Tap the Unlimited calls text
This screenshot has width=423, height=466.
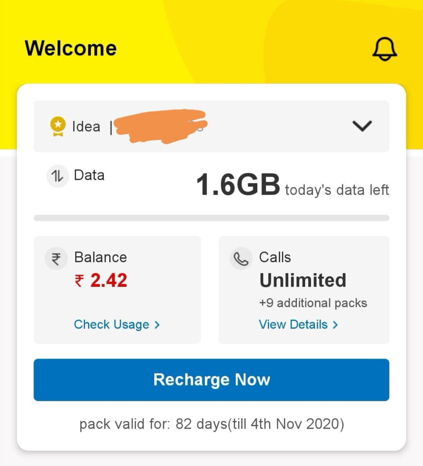[303, 280]
